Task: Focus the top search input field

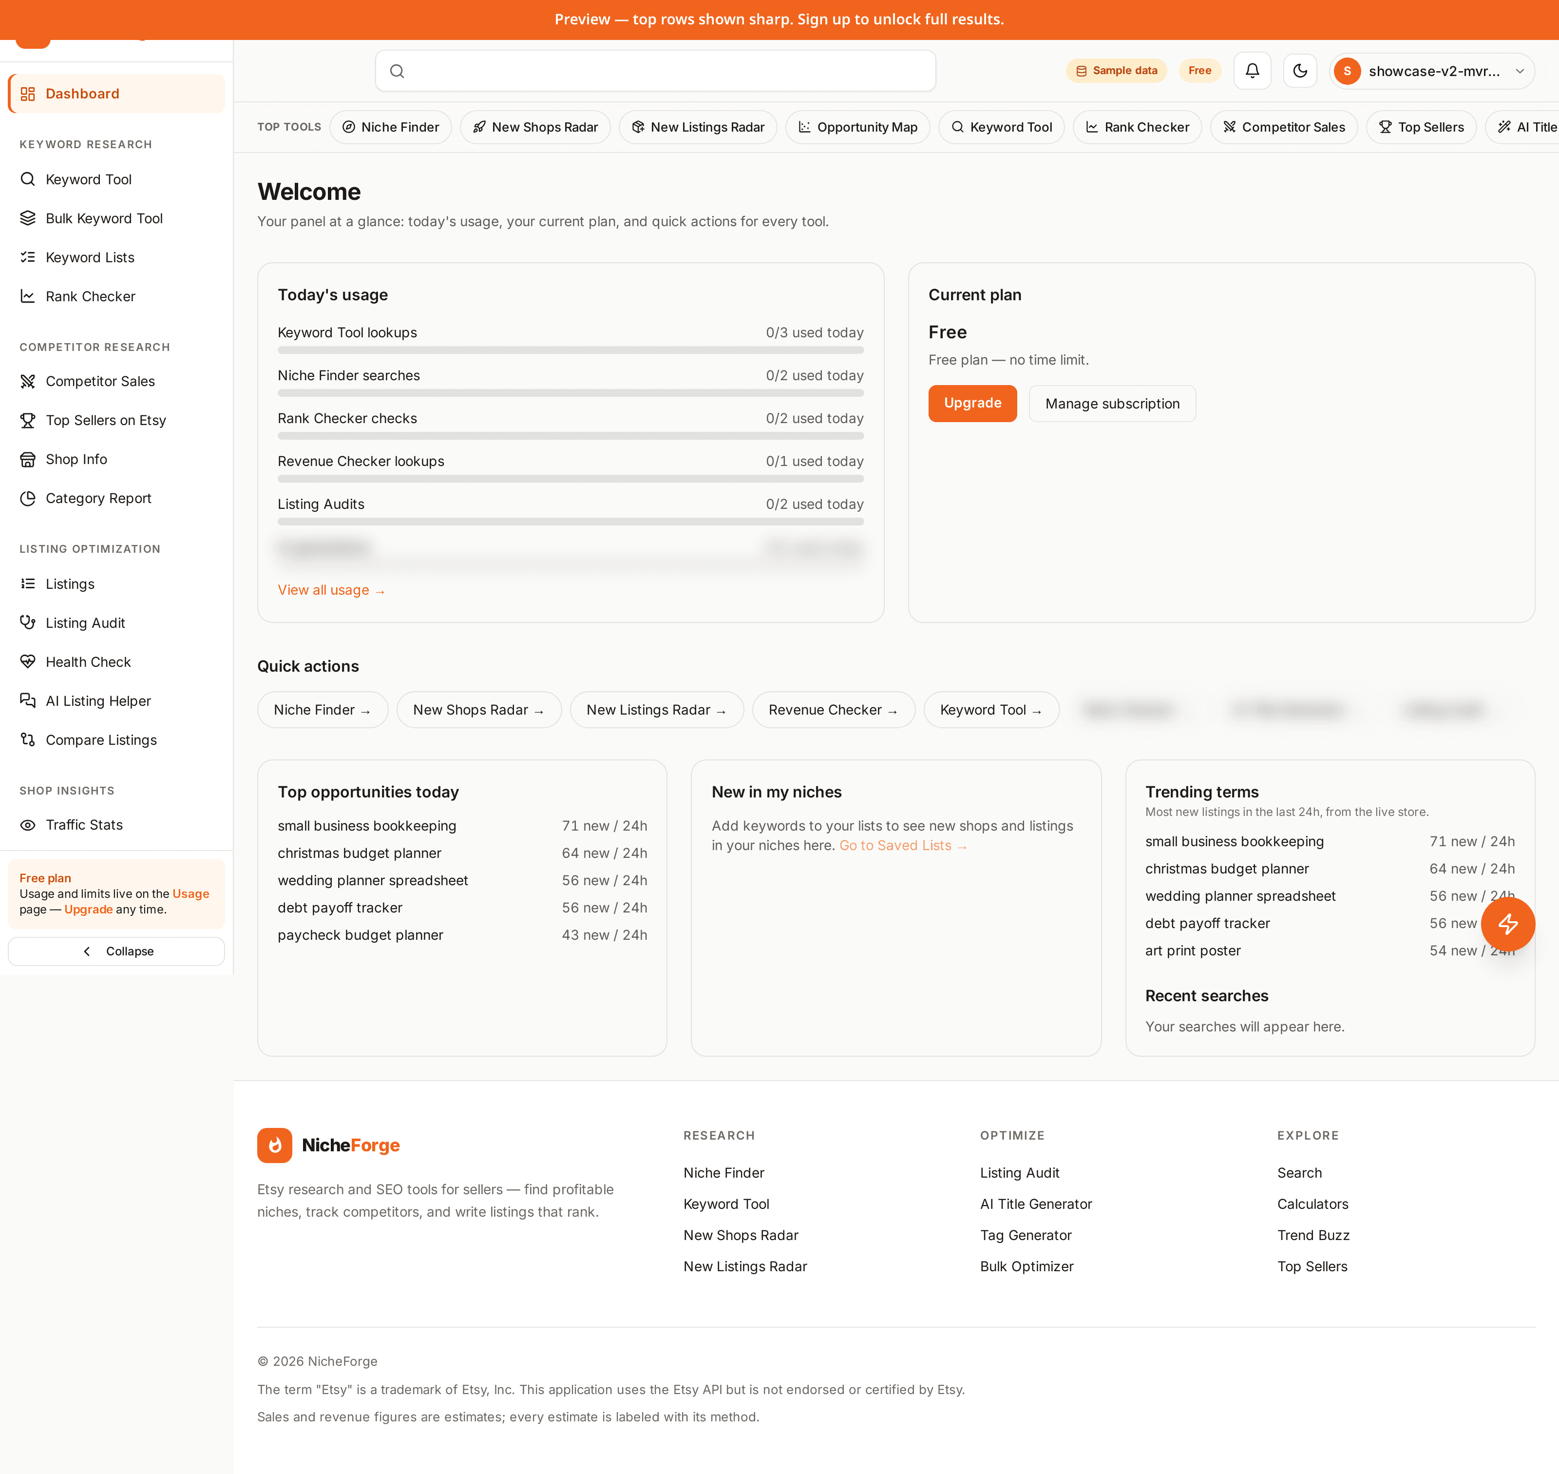Action: [656, 72]
